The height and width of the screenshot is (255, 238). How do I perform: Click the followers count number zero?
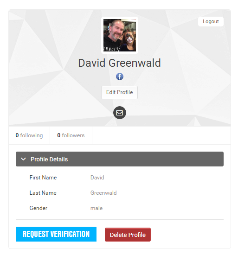[59, 135]
